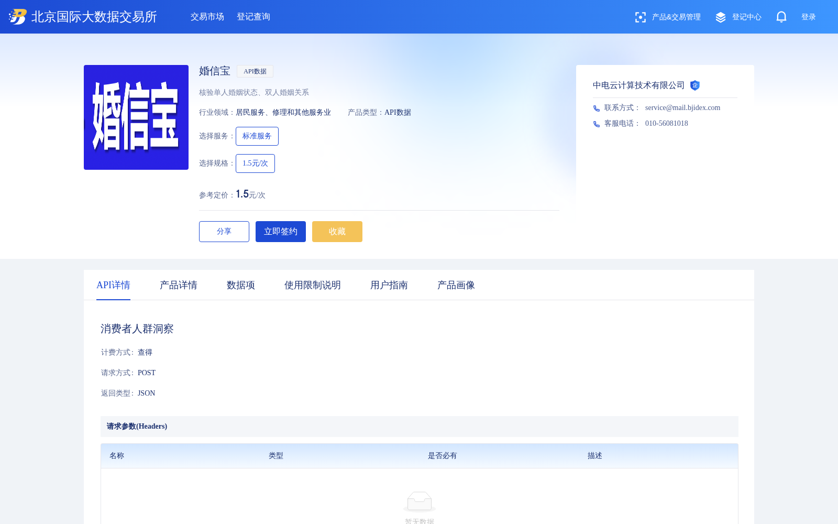
Task: Click the 请求参数(Headers) section header
Action: pos(420,427)
